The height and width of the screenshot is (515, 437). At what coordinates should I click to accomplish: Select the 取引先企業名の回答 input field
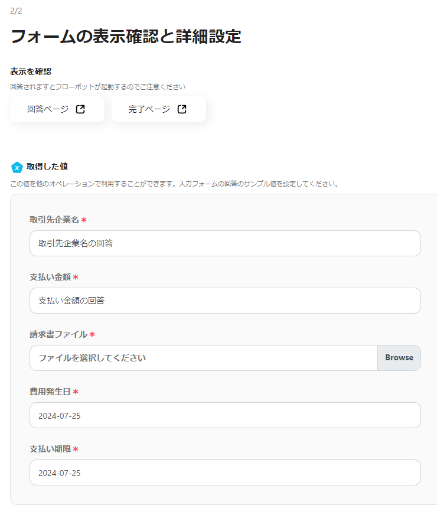[225, 243]
